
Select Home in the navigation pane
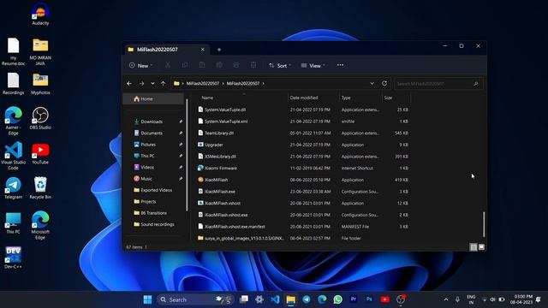154,99
